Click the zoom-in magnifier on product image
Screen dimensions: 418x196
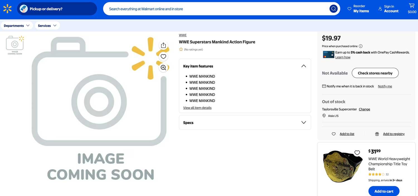pos(163,68)
